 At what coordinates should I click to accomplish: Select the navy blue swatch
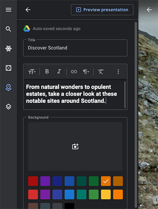coord(57,181)
